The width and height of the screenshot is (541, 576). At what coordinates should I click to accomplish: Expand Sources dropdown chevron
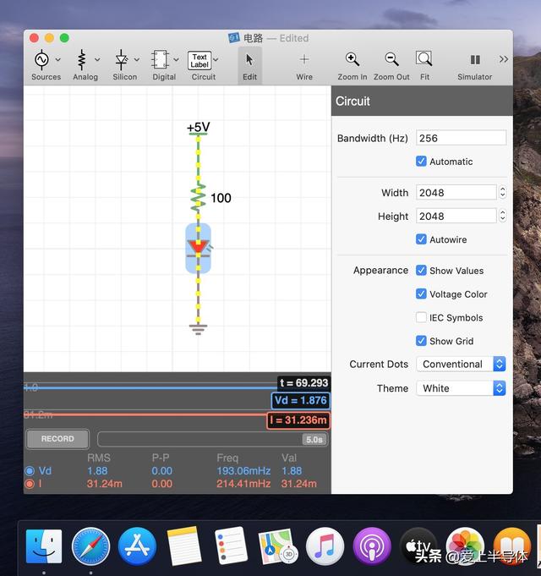58,59
